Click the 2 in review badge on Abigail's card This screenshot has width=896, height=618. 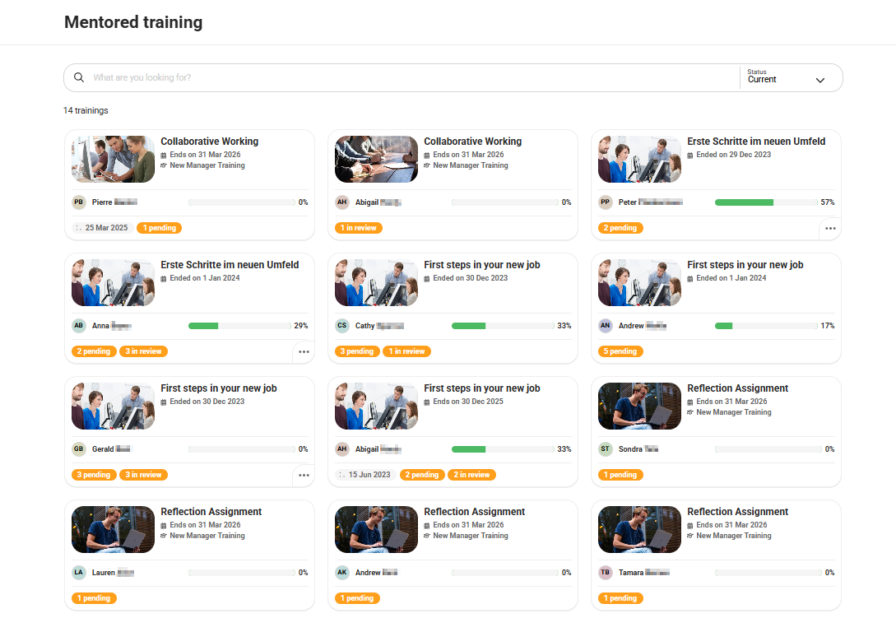[x=471, y=475]
